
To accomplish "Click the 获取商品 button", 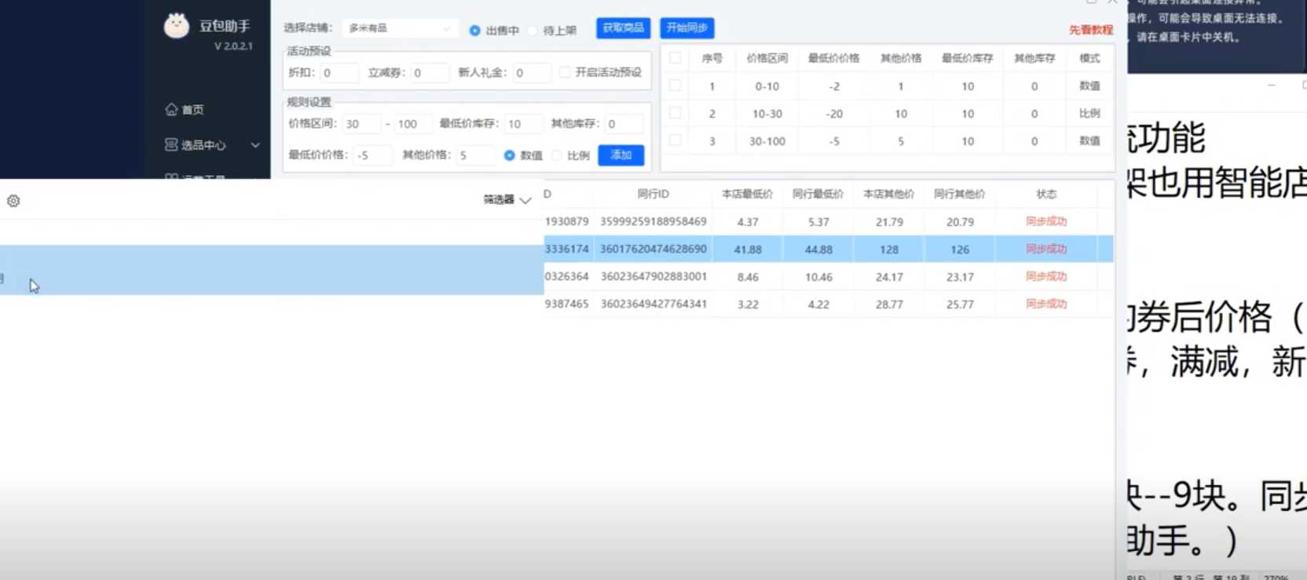I will click(623, 28).
